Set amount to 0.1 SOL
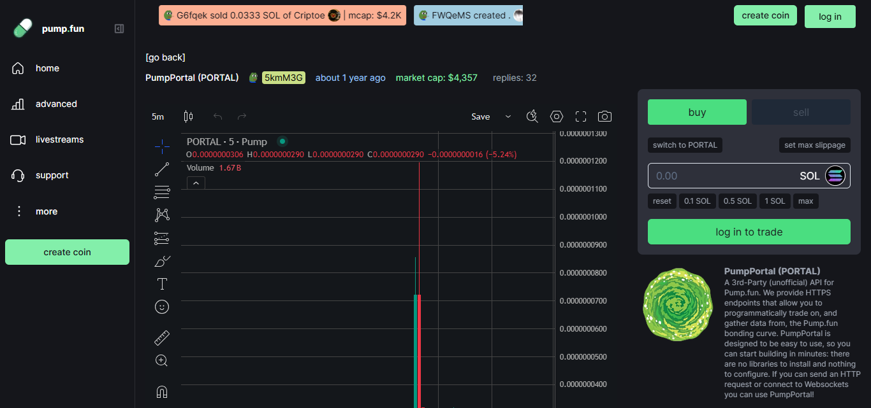871x408 pixels. coord(697,201)
